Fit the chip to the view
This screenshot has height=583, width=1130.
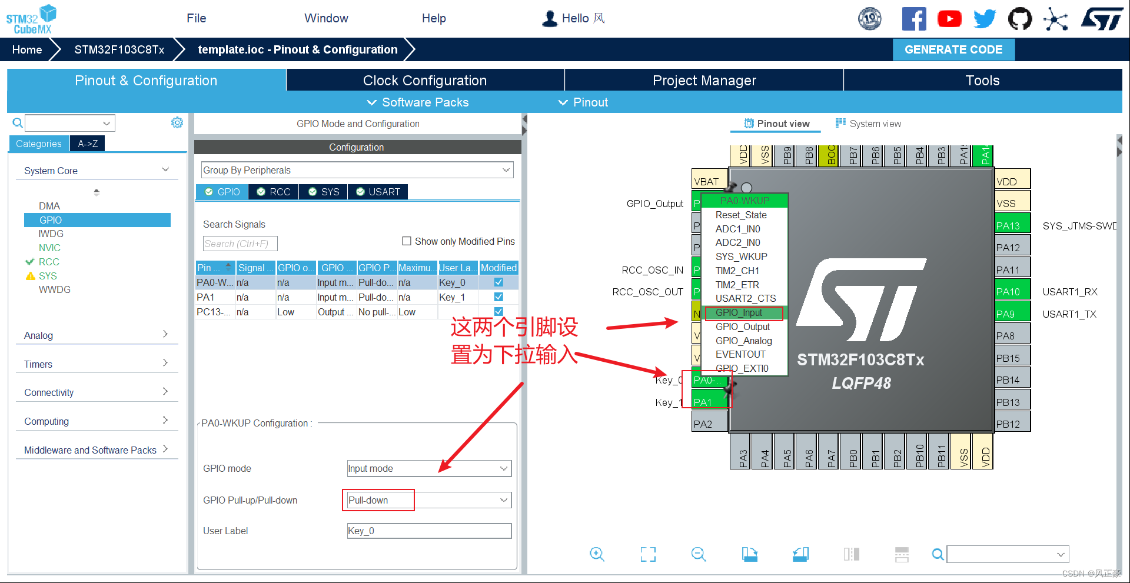point(648,554)
